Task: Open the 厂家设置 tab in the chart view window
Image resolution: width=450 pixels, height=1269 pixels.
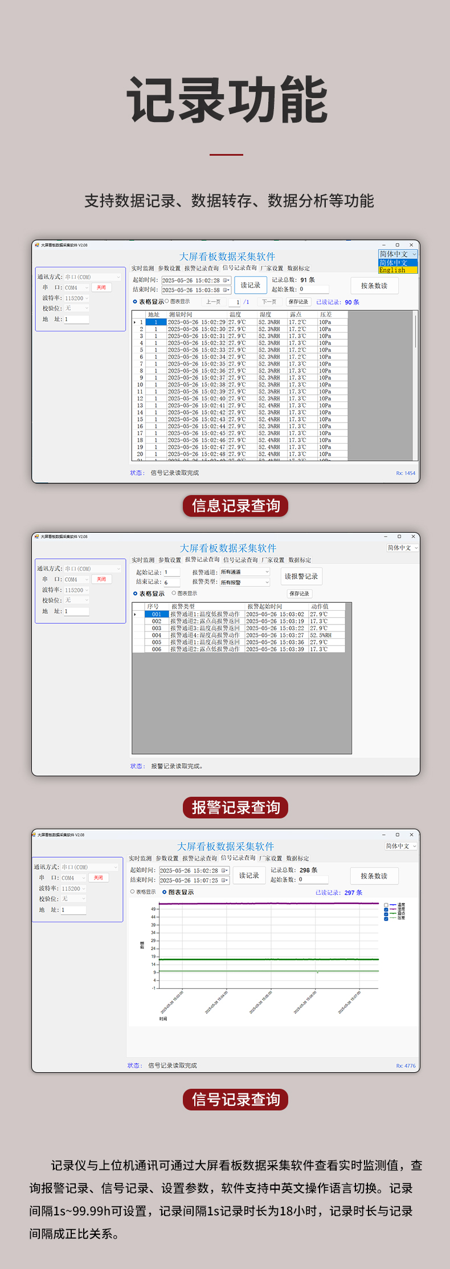Action: [270, 858]
